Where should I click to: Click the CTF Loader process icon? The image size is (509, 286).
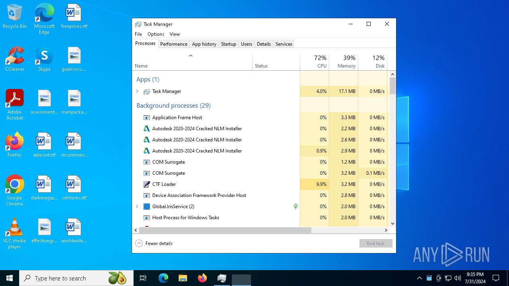(146, 184)
